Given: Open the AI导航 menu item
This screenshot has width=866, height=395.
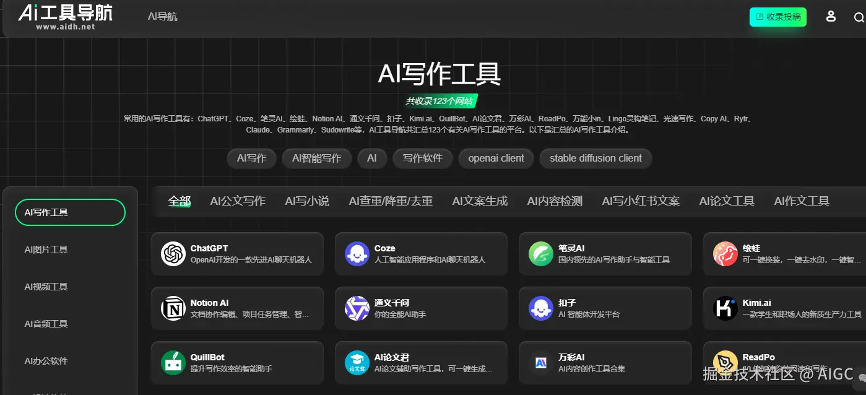Looking at the screenshot, I should pyautogui.click(x=163, y=17).
